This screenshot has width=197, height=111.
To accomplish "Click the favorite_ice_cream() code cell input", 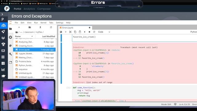I will point(135,38).
